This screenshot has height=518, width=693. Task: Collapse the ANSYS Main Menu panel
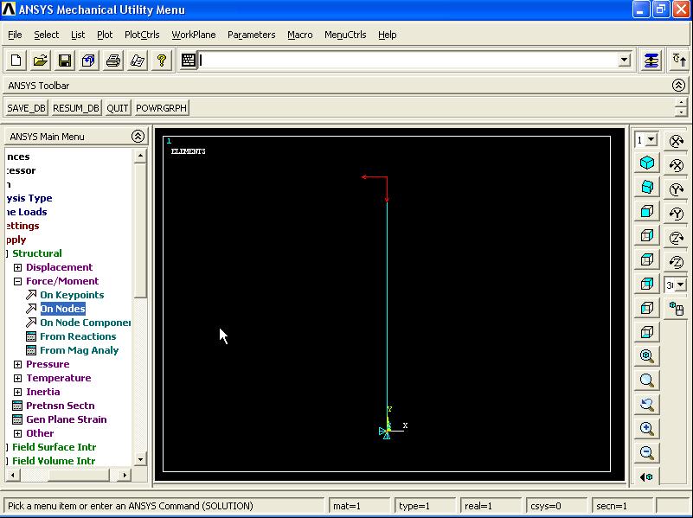(x=138, y=136)
